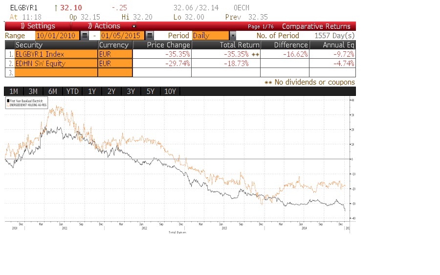The height and width of the screenshot is (275, 440).
Task: Select the 1M time range
Action: tap(14, 92)
